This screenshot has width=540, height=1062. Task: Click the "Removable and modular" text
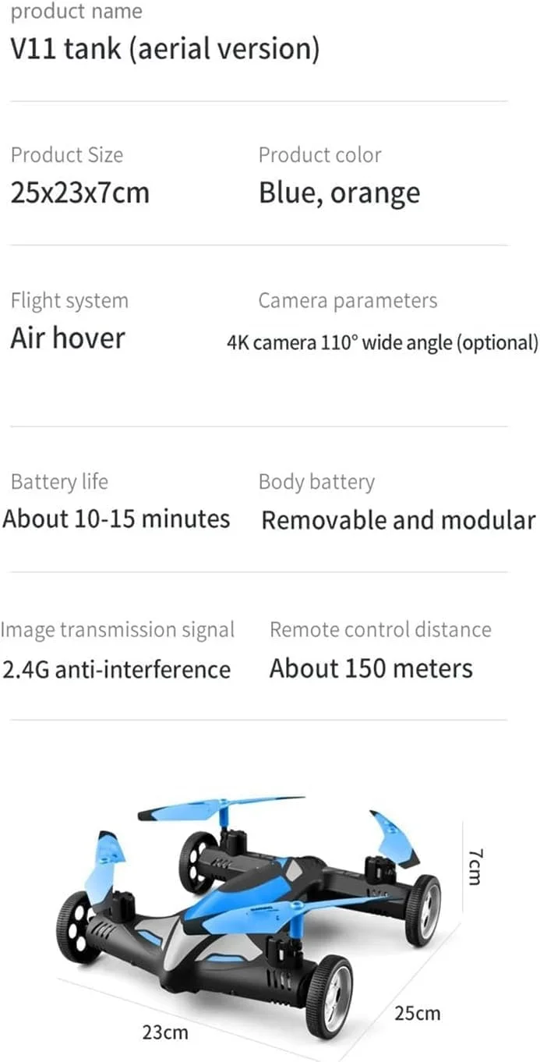pos(398,520)
